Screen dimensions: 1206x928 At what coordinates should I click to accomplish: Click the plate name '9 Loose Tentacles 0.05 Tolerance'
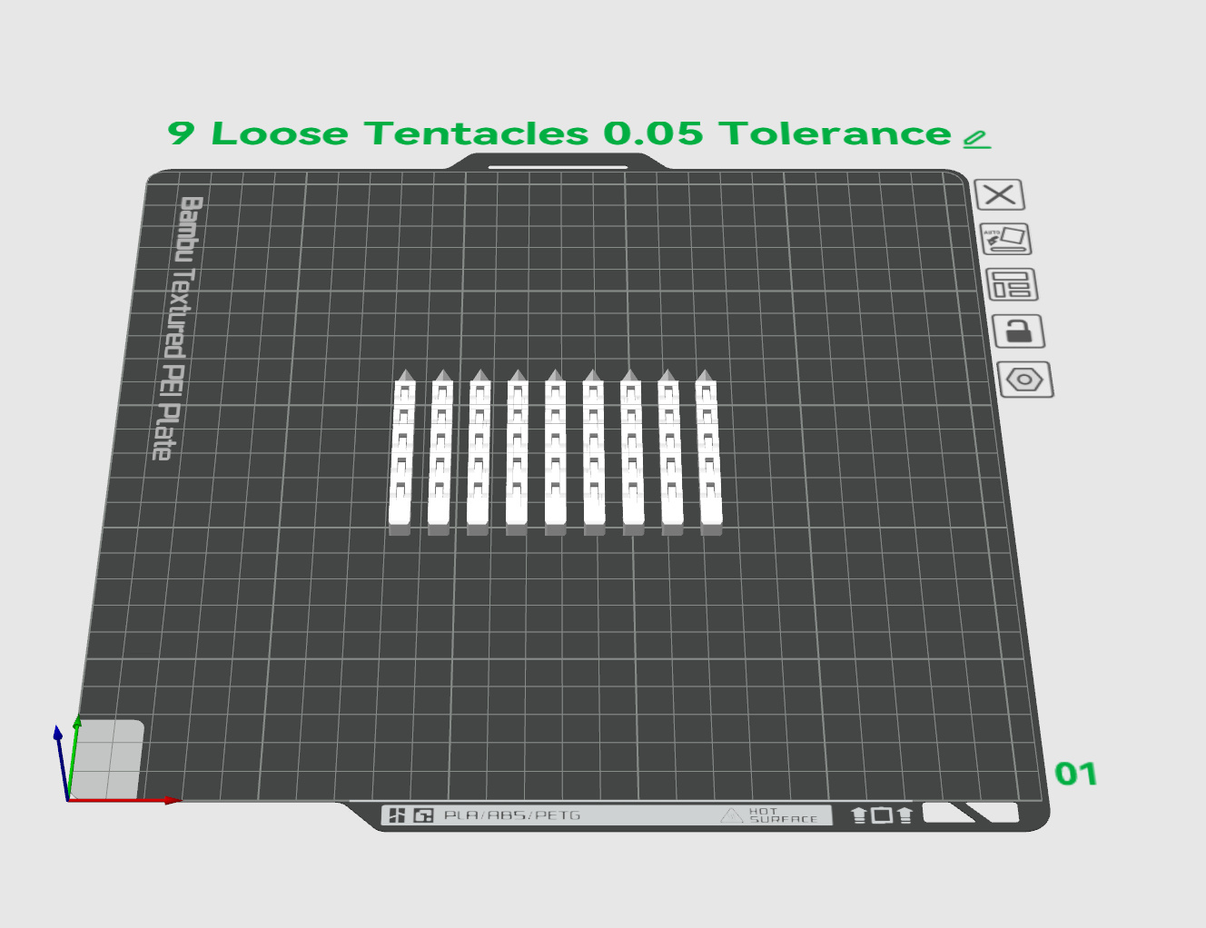pyautogui.click(x=559, y=133)
